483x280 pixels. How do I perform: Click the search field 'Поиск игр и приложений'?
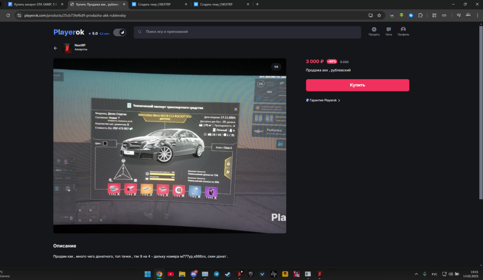[247, 32]
